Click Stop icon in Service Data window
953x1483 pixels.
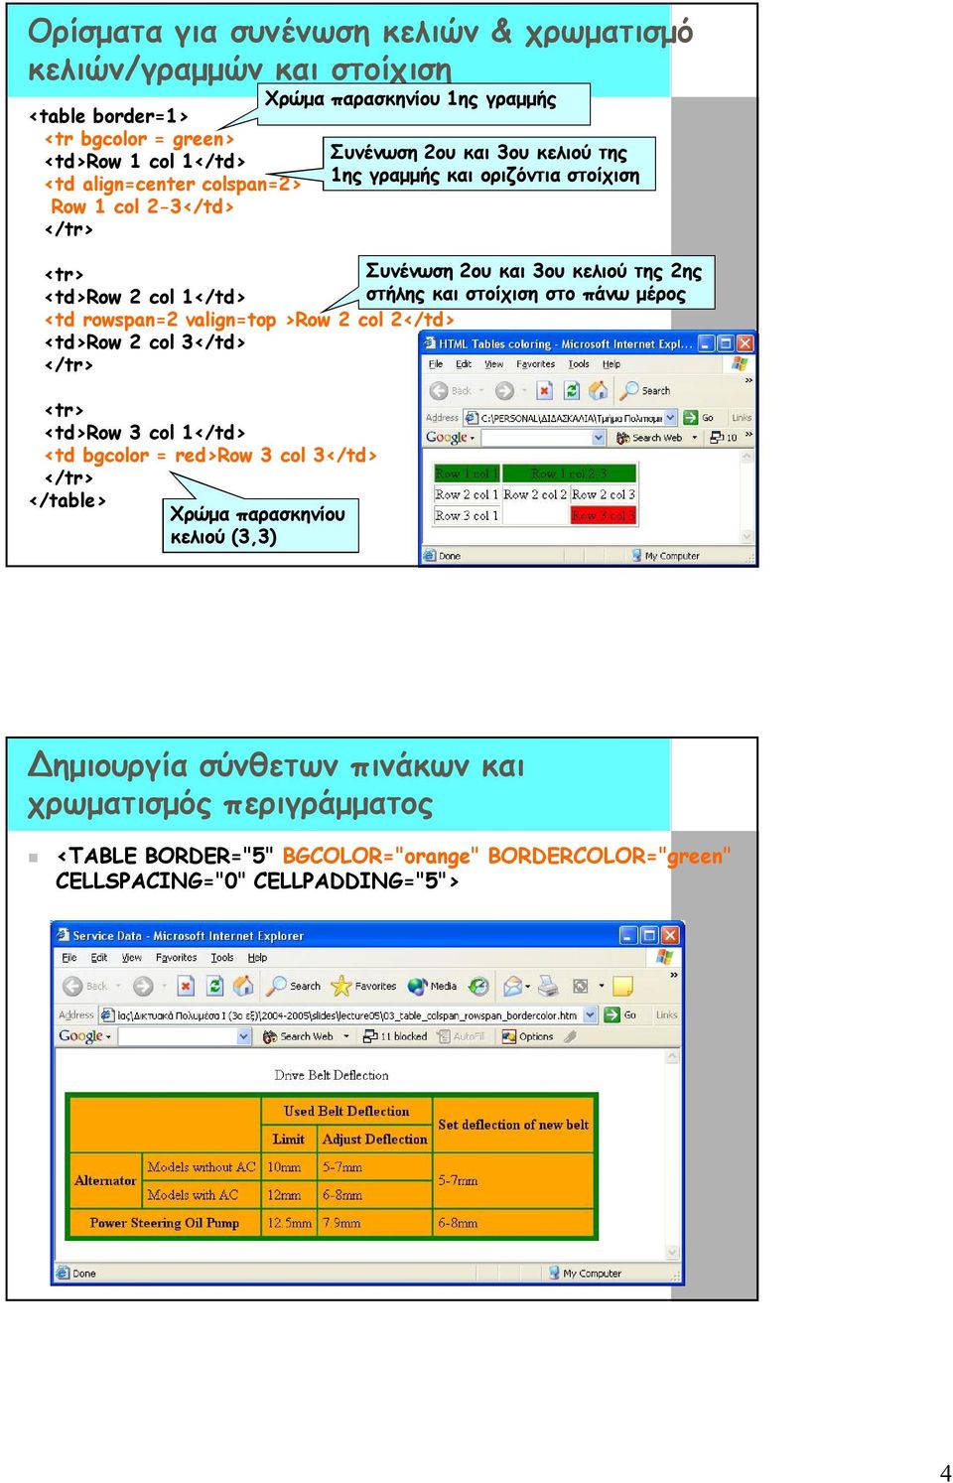point(186,986)
